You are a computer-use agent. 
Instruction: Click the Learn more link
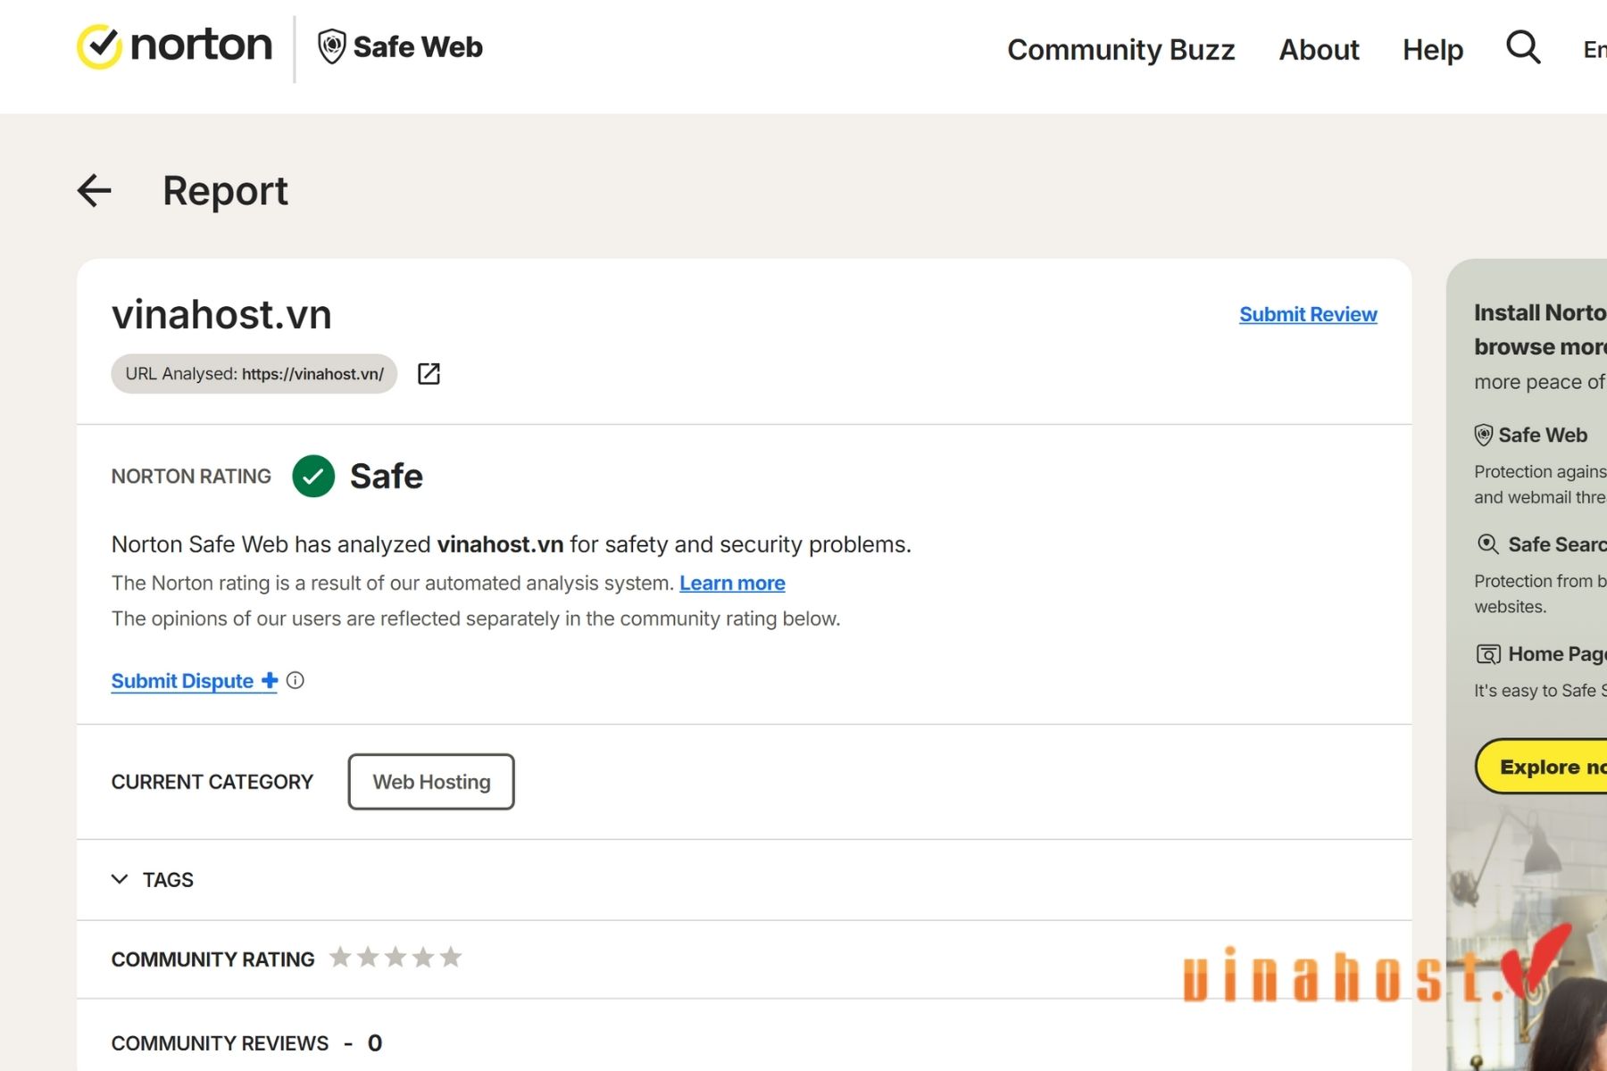[x=732, y=583]
